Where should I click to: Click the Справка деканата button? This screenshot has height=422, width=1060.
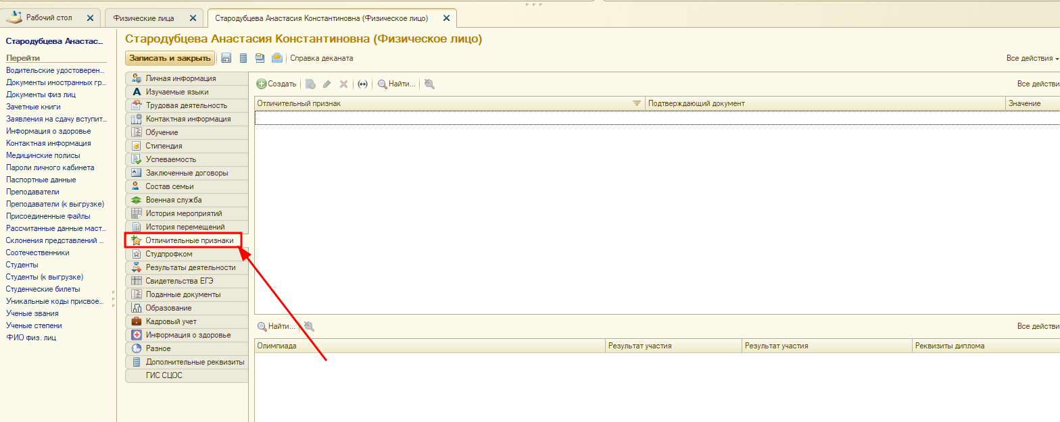coord(321,58)
